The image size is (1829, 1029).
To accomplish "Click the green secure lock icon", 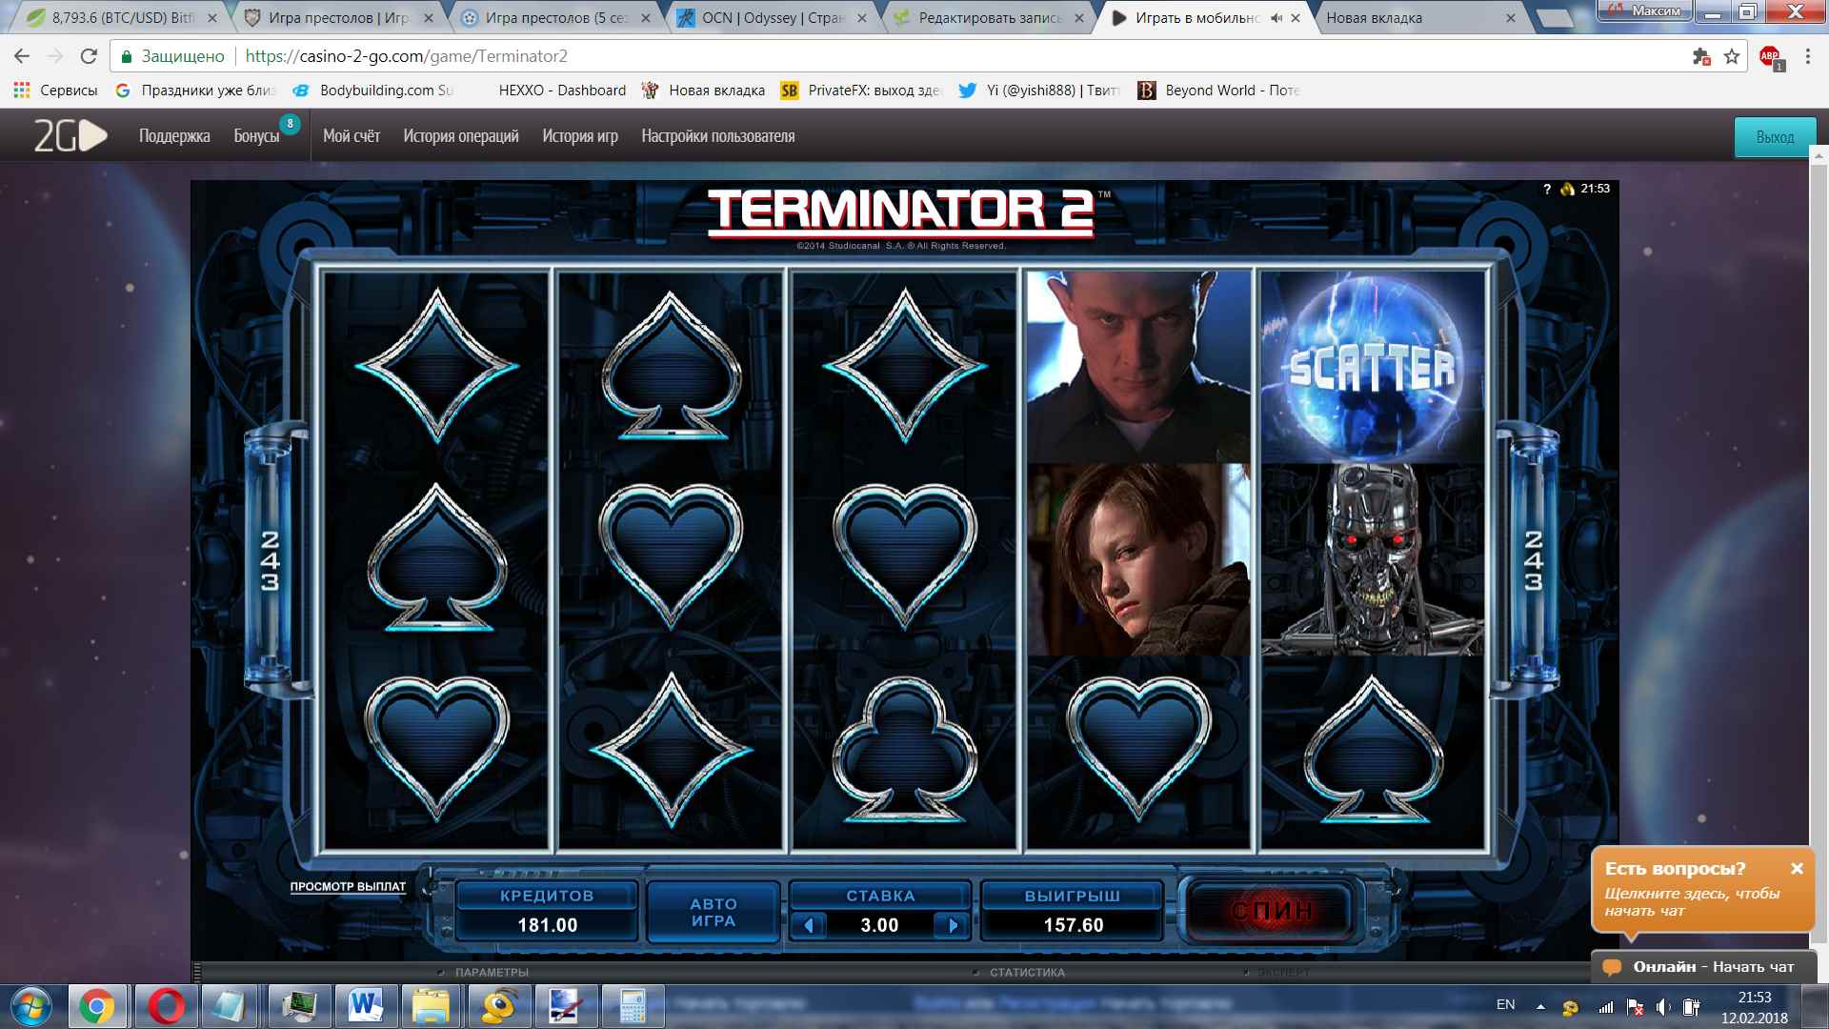I will (126, 56).
